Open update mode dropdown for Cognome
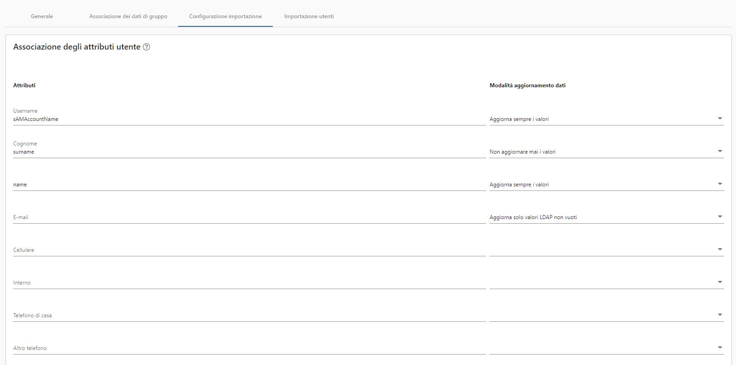The width and height of the screenshot is (736, 365). tap(607, 152)
